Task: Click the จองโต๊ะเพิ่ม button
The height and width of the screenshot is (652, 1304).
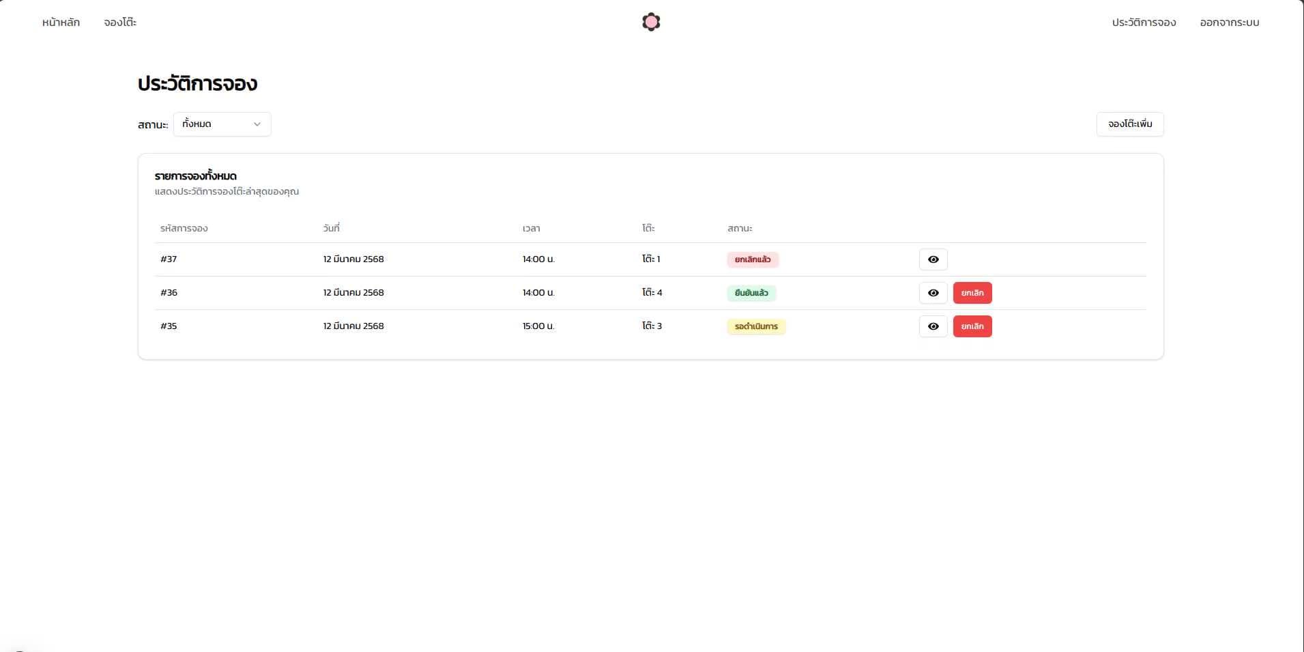Action: (1130, 124)
